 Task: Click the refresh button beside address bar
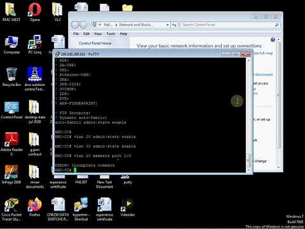tap(174, 25)
